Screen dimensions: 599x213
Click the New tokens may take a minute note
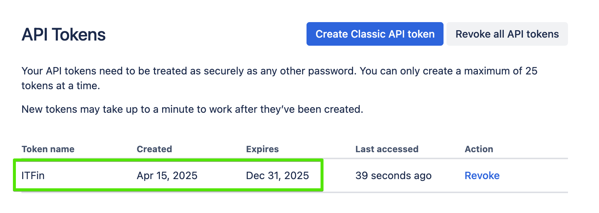[x=192, y=109]
